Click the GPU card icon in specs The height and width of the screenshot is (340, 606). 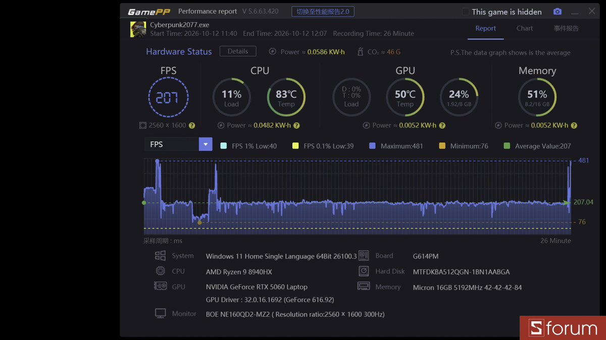(x=160, y=286)
